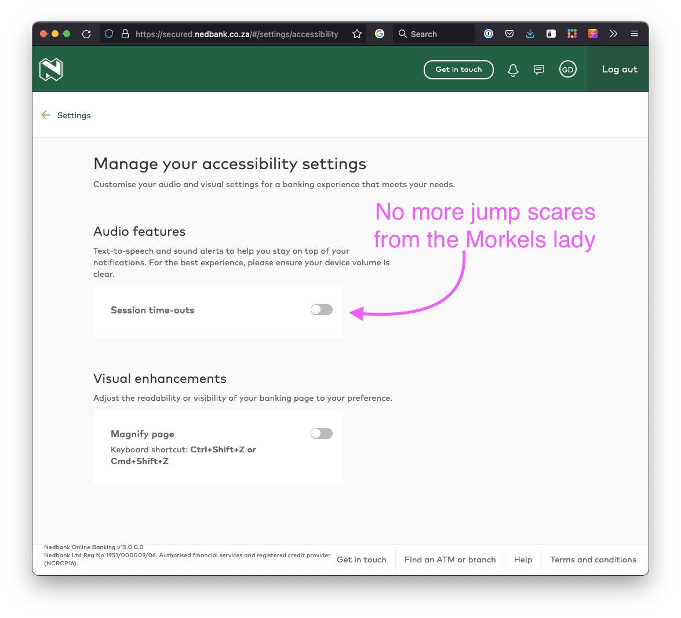Open the Help footer link
Viewport: 681px width, 618px height.
(x=523, y=560)
